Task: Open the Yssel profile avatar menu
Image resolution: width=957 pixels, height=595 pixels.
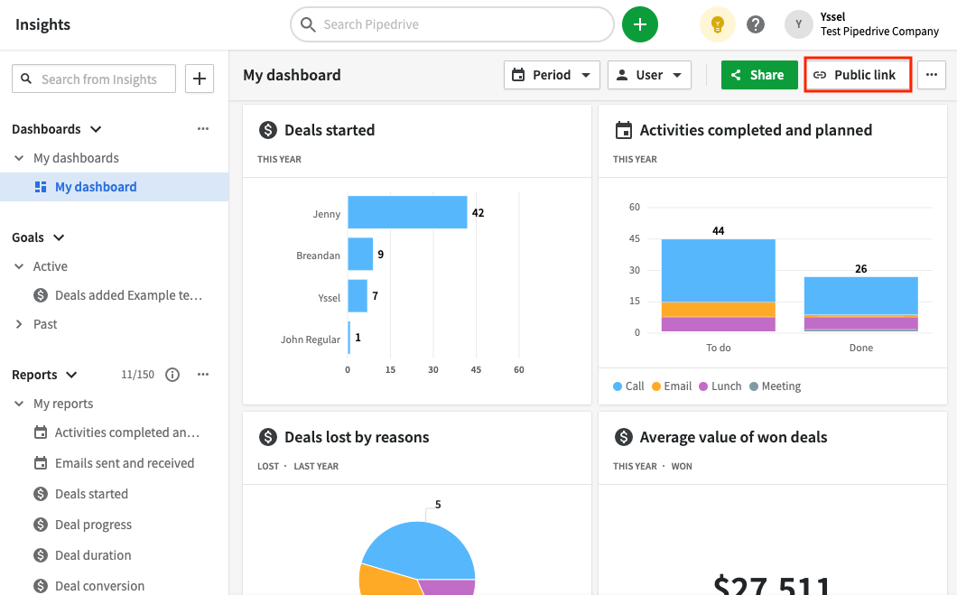Action: [798, 24]
